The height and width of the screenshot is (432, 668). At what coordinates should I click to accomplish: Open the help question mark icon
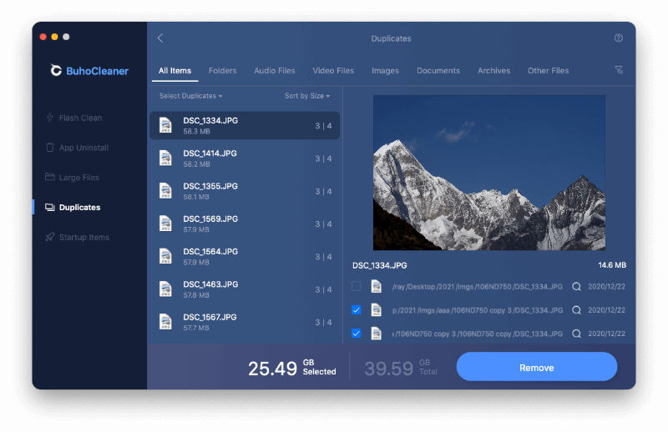pyautogui.click(x=619, y=38)
